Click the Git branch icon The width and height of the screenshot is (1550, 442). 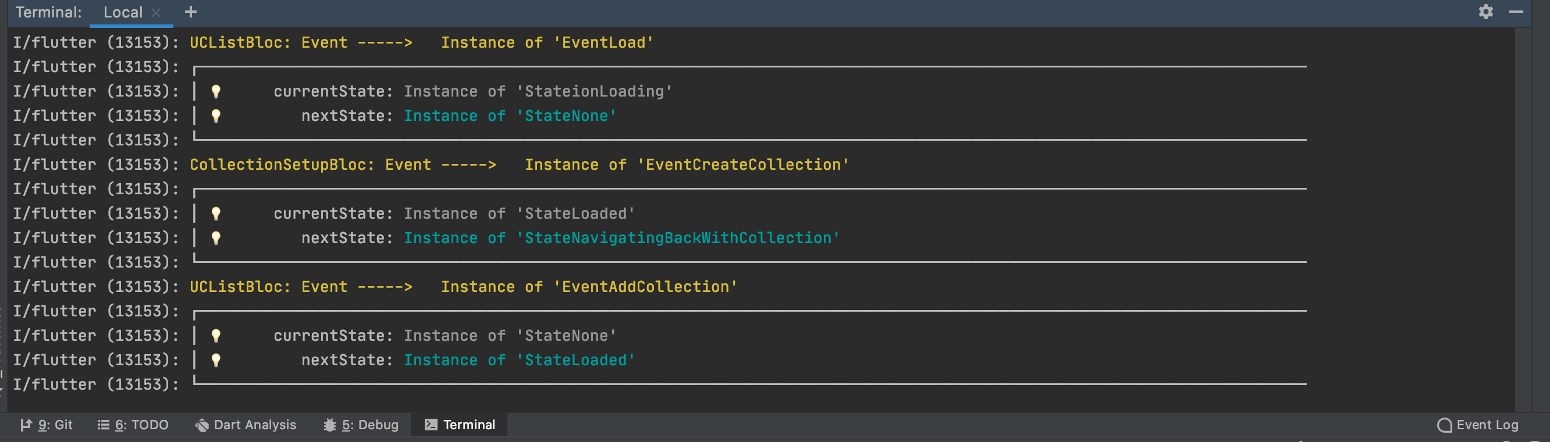click(26, 425)
